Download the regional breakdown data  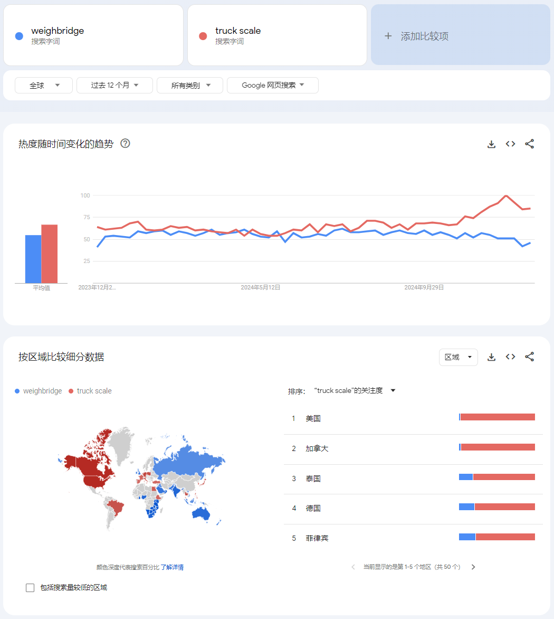click(491, 358)
